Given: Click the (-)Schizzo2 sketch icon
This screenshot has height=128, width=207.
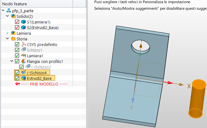Looking at the screenshot, I should [28, 67].
